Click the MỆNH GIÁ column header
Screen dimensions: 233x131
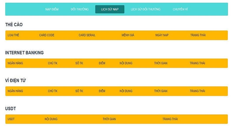128,35
